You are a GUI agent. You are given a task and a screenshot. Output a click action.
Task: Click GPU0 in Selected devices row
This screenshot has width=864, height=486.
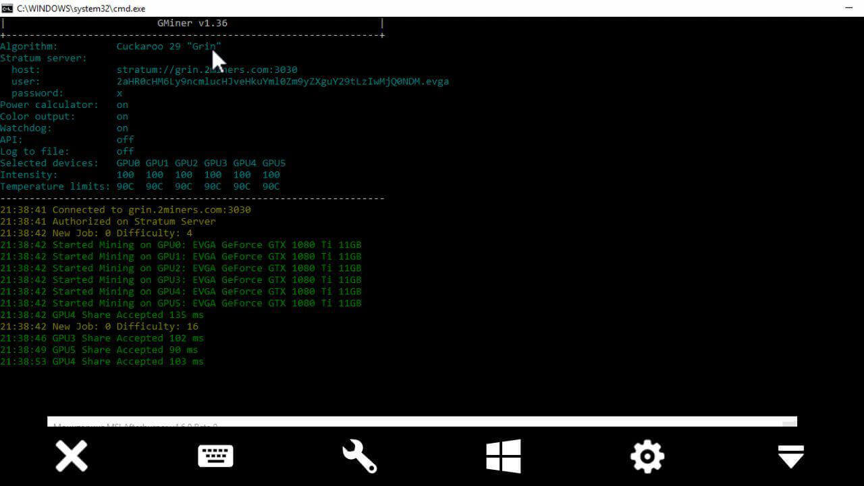pos(128,163)
